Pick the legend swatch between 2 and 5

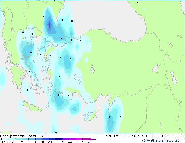pos(25,139)
